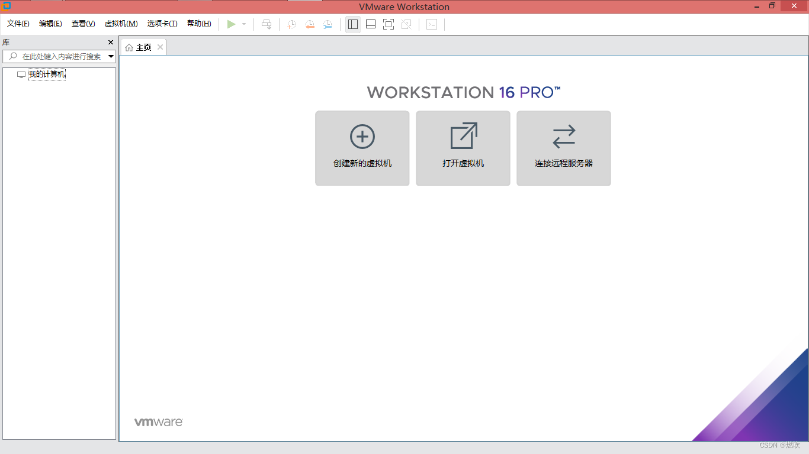Toggle the library sidebar view icon
The width and height of the screenshot is (809, 454).
point(353,24)
